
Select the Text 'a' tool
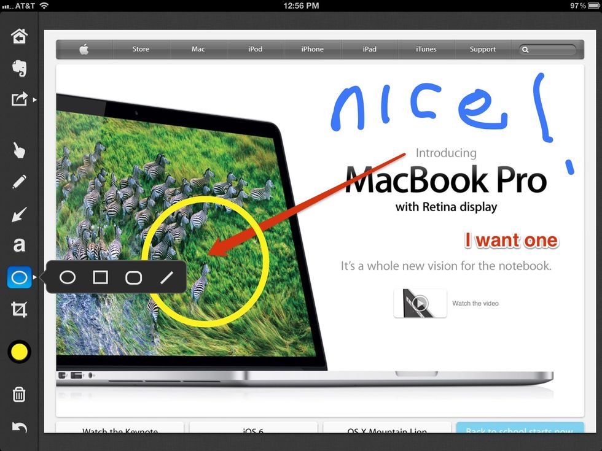click(19, 245)
